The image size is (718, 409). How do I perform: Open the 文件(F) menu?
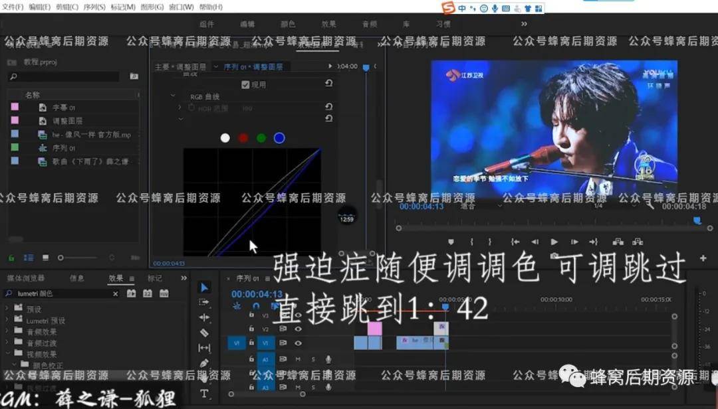(13, 7)
